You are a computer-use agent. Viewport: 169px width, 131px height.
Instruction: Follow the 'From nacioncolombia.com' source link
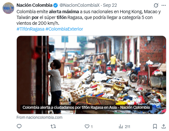(40, 117)
